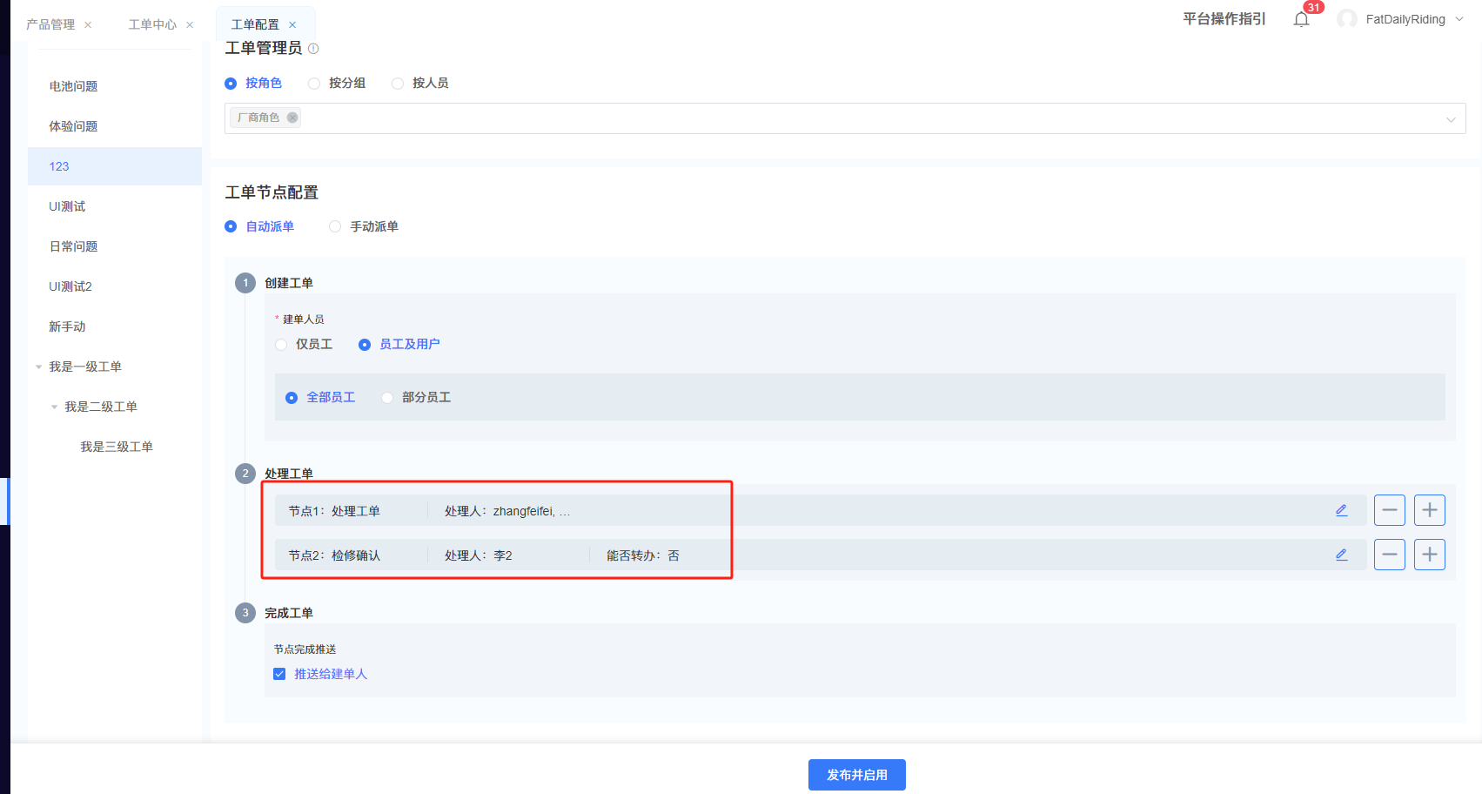Screen dimensions: 1482x794
Task: Open 平台操作指引 link
Action: (x=1224, y=19)
